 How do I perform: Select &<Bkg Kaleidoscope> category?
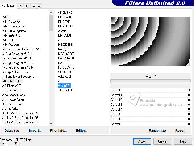[16, 72]
